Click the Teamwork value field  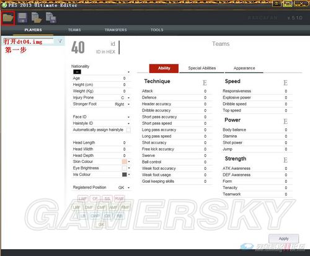point(286,194)
